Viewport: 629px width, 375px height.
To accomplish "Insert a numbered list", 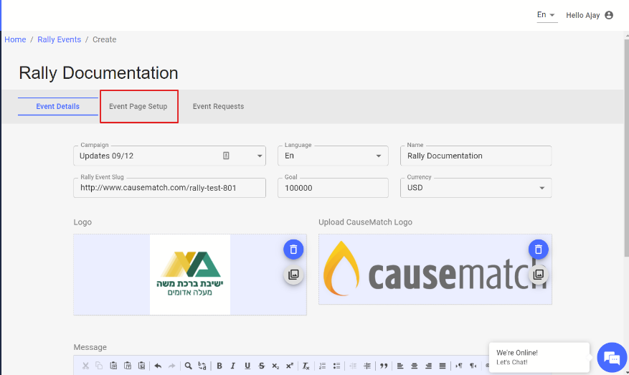I will pyautogui.click(x=323, y=366).
